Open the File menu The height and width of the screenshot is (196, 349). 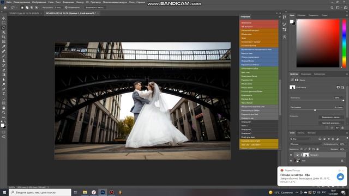9,2
